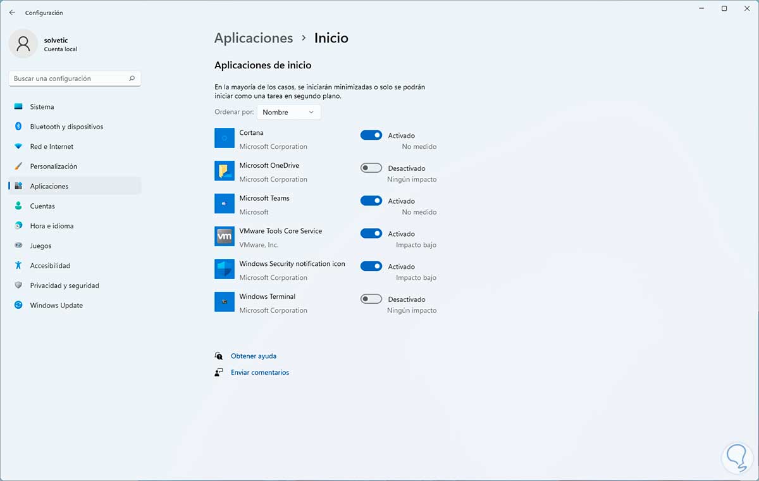
Task: Click the Windows Terminal app icon
Action: pos(225,302)
